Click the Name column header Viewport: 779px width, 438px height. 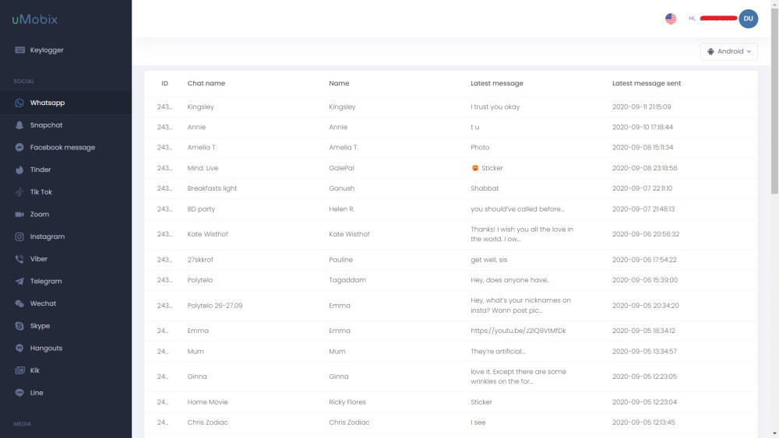(x=339, y=83)
